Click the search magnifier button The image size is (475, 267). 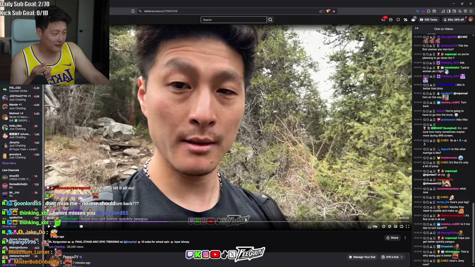(x=270, y=20)
